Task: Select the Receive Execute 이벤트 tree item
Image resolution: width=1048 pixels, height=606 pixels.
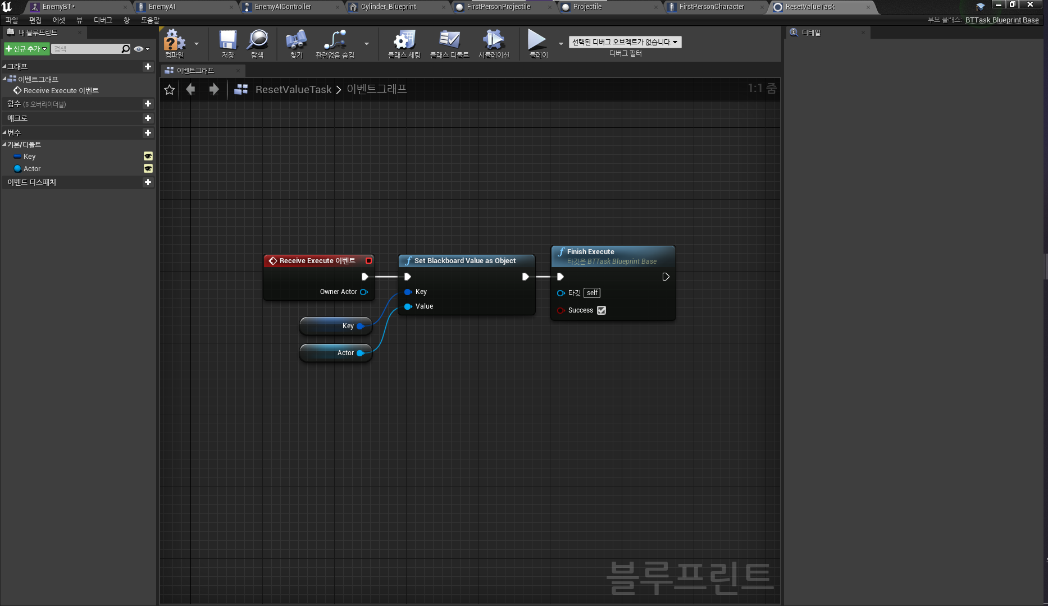Action: (61, 90)
